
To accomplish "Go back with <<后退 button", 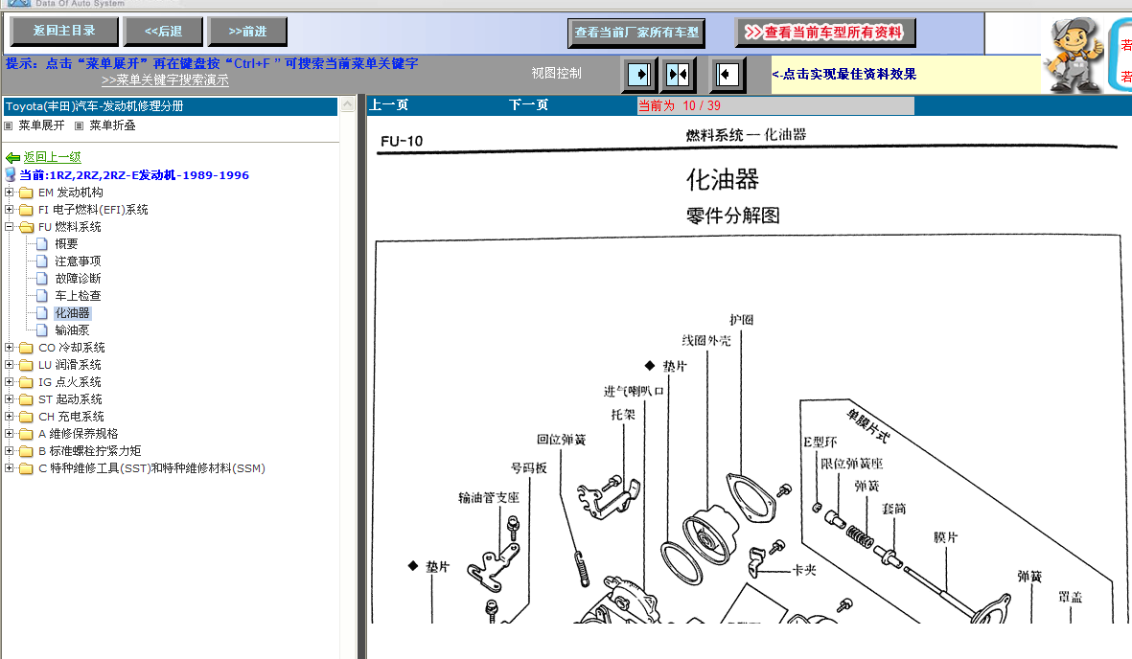I will pyautogui.click(x=163, y=32).
